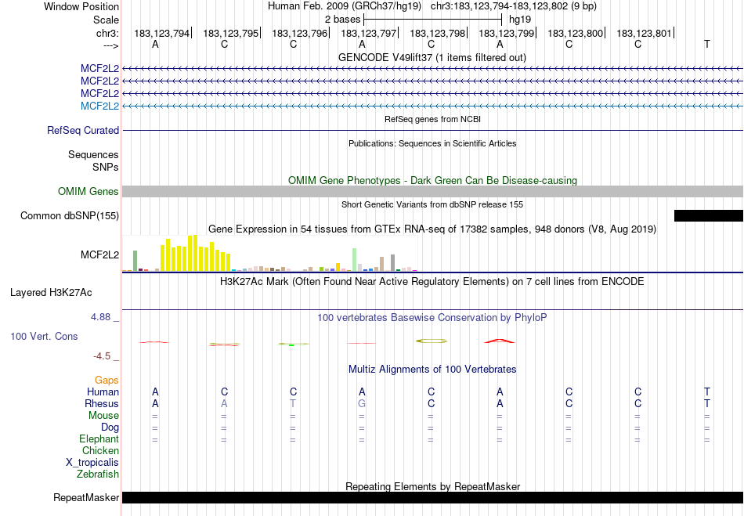Click the -4.5 lower conservation scale value
The image size is (744, 516).
click(x=102, y=356)
